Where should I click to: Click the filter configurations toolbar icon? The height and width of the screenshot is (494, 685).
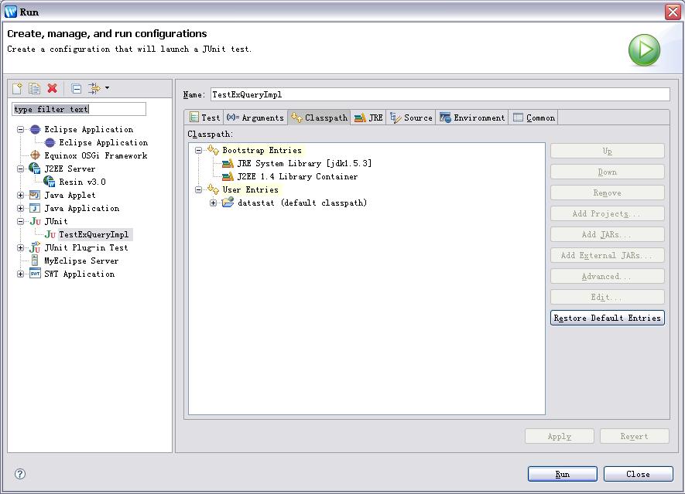94,89
